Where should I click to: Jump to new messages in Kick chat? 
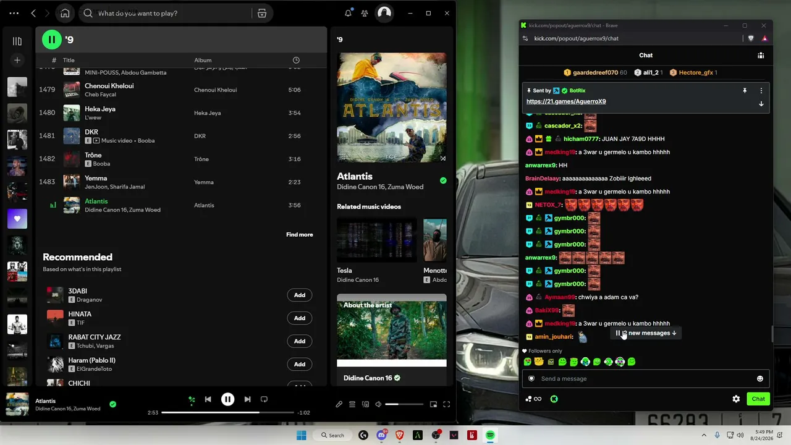point(646,333)
